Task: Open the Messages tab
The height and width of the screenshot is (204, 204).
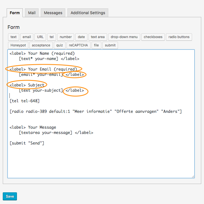Action: coord(53,13)
